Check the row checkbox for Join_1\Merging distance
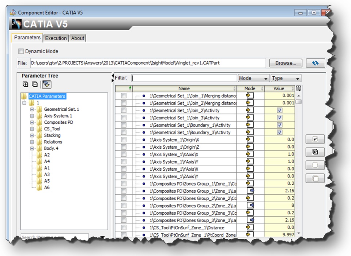This screenshot has height=256, width=351. [124, 96]
